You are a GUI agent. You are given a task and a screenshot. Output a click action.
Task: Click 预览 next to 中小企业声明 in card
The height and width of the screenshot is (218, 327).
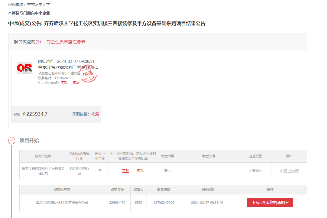tap(76, 83)
